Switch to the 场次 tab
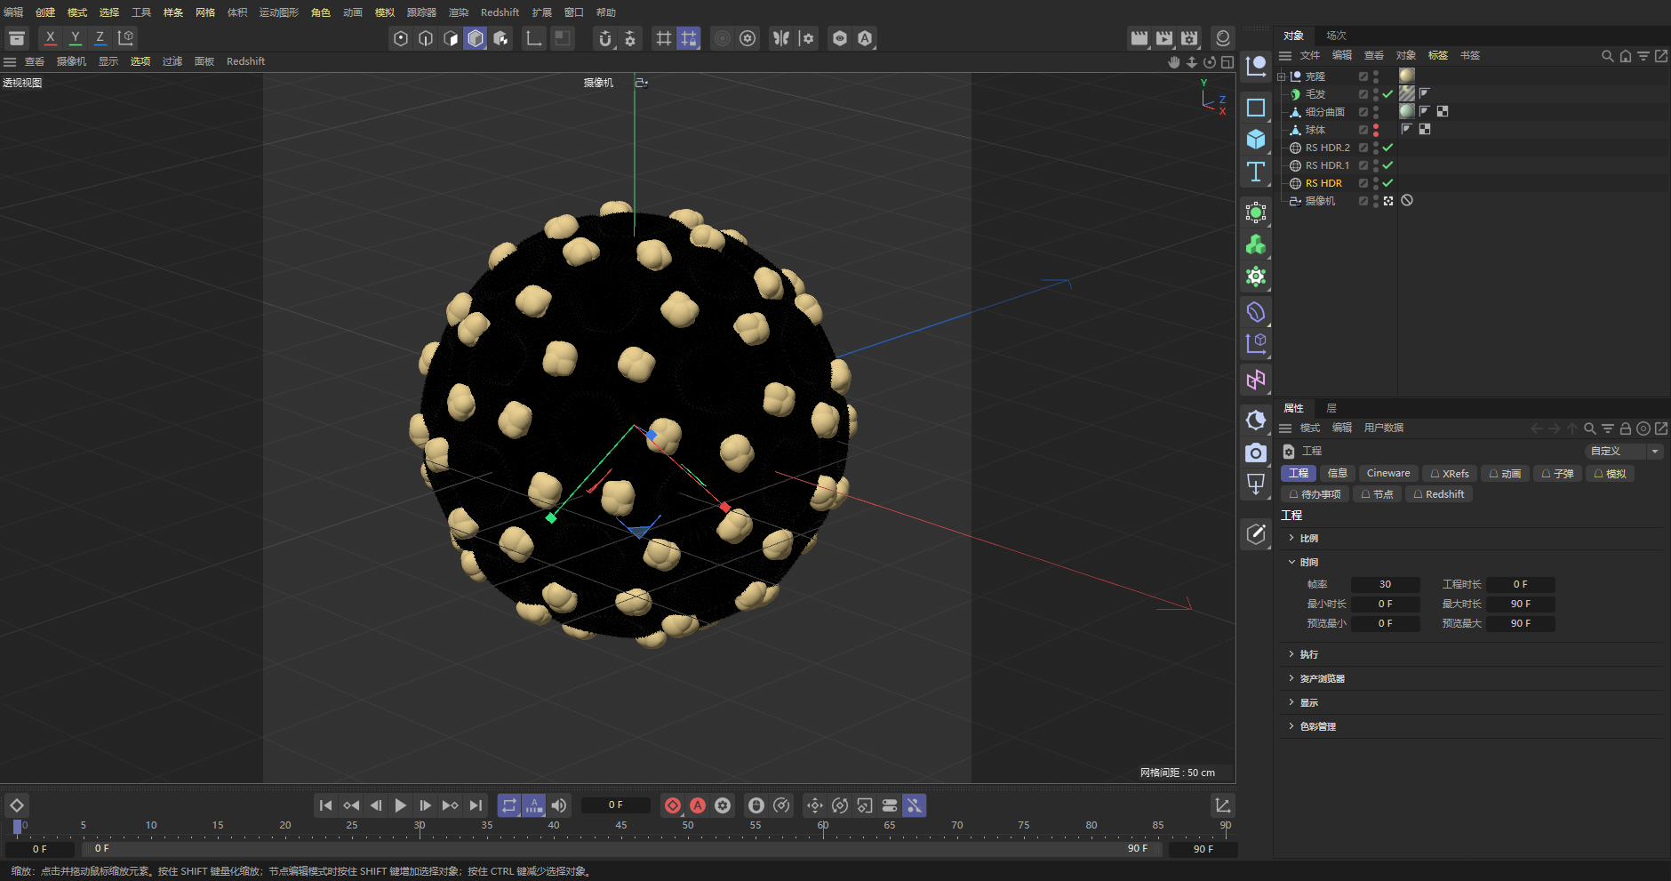 pyautogui.click(x=1336, y=36)
